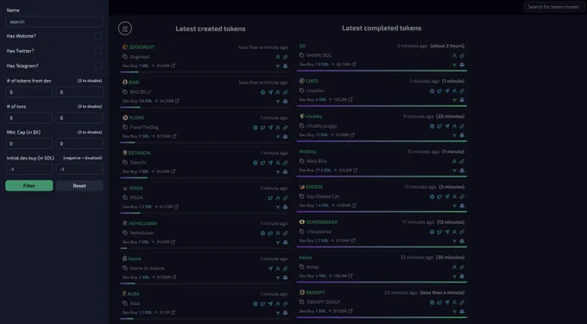This screenshot has width=587, height=324.
Task: Click the chain link icon in the Chewbarka row
Action: pyautogui.click(x=462, y=232)
